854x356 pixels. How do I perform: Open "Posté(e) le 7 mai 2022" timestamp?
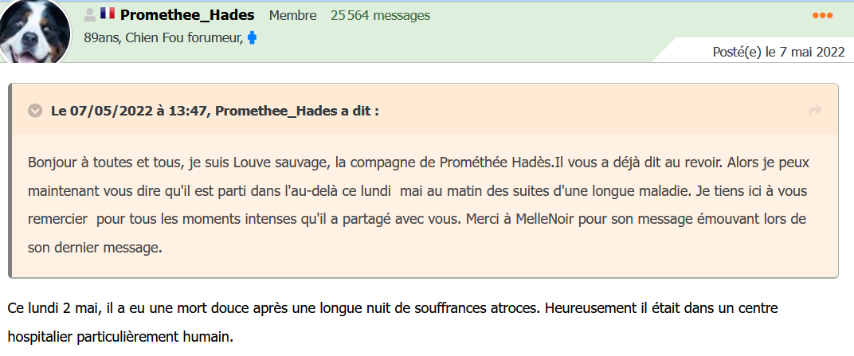tap(779, 53)
